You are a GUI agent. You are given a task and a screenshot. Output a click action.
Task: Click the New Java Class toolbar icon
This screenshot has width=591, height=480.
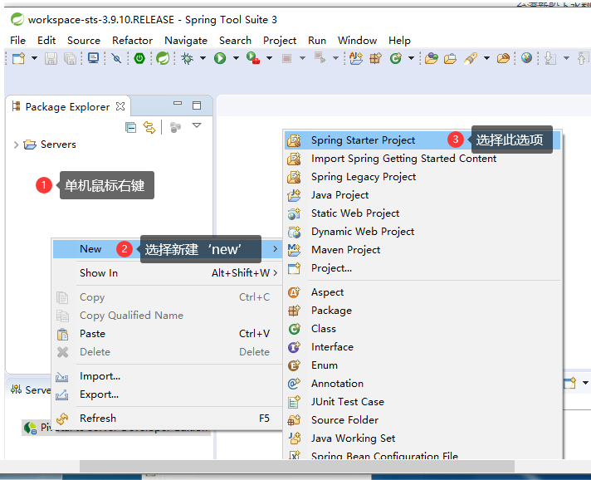point(396,58)
